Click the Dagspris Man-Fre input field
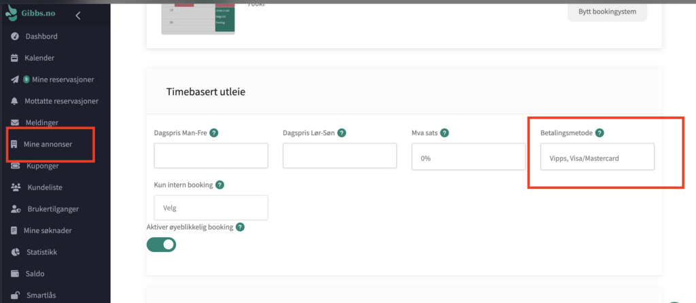This screenshot has width=696, height=303. pyautogui.click(x=211, y=156)
